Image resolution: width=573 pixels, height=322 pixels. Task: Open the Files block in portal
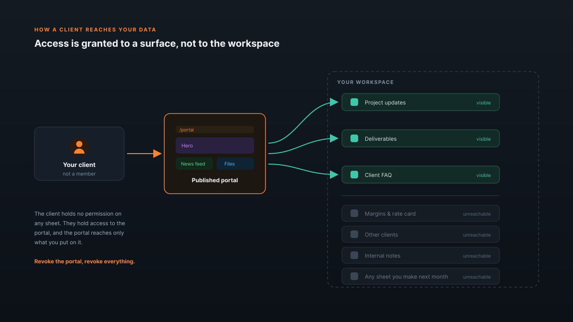pyautogui.click(x=235, y=164)
